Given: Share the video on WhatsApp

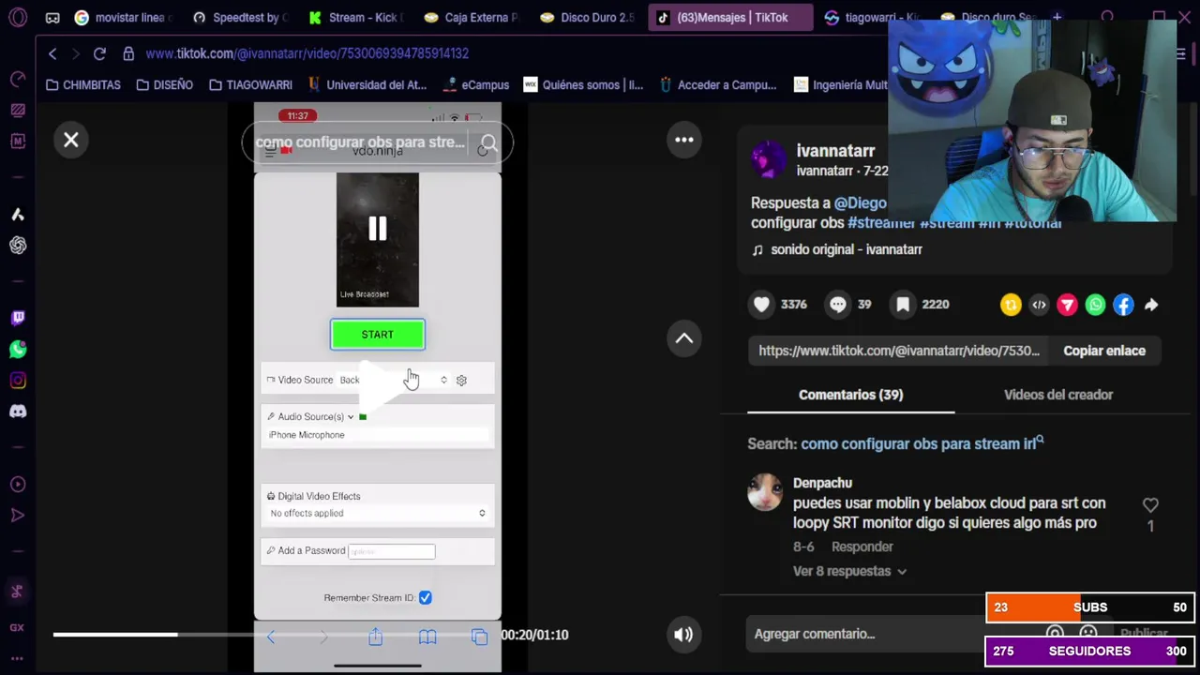Looking at the screenshot, I should tap(1095, 305).
